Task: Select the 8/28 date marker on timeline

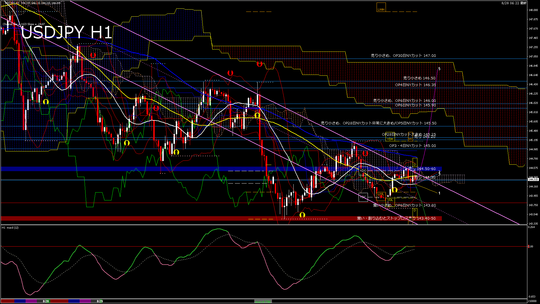Action: click(46, 301)
